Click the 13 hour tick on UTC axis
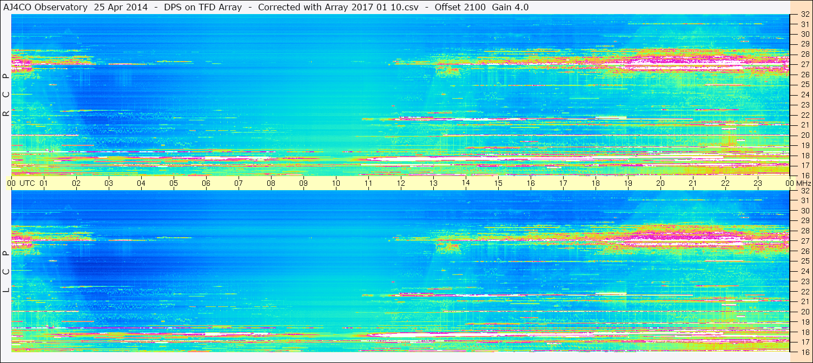The height and width of the screenshot is (363, 813). pos(433,183)
